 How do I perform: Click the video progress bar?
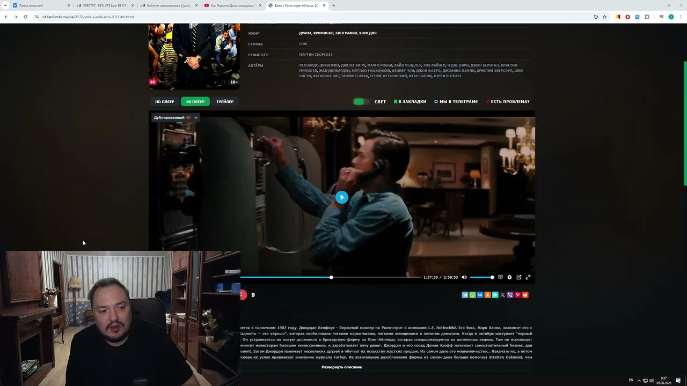pos(331,277)
